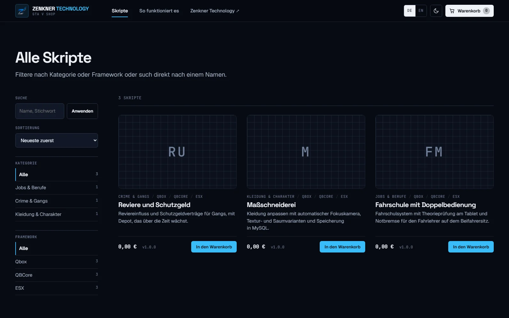Switch language to EN
This screenshot has height=318, width=509.
421,11
